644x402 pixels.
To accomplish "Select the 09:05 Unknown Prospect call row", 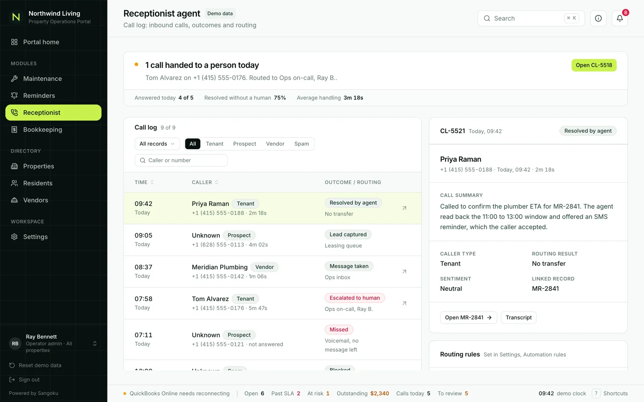I will pyautogui.click(x=272, y=240).
